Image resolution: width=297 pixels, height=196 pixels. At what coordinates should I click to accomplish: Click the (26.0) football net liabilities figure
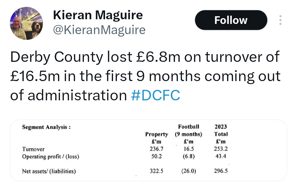pos(189,171)
